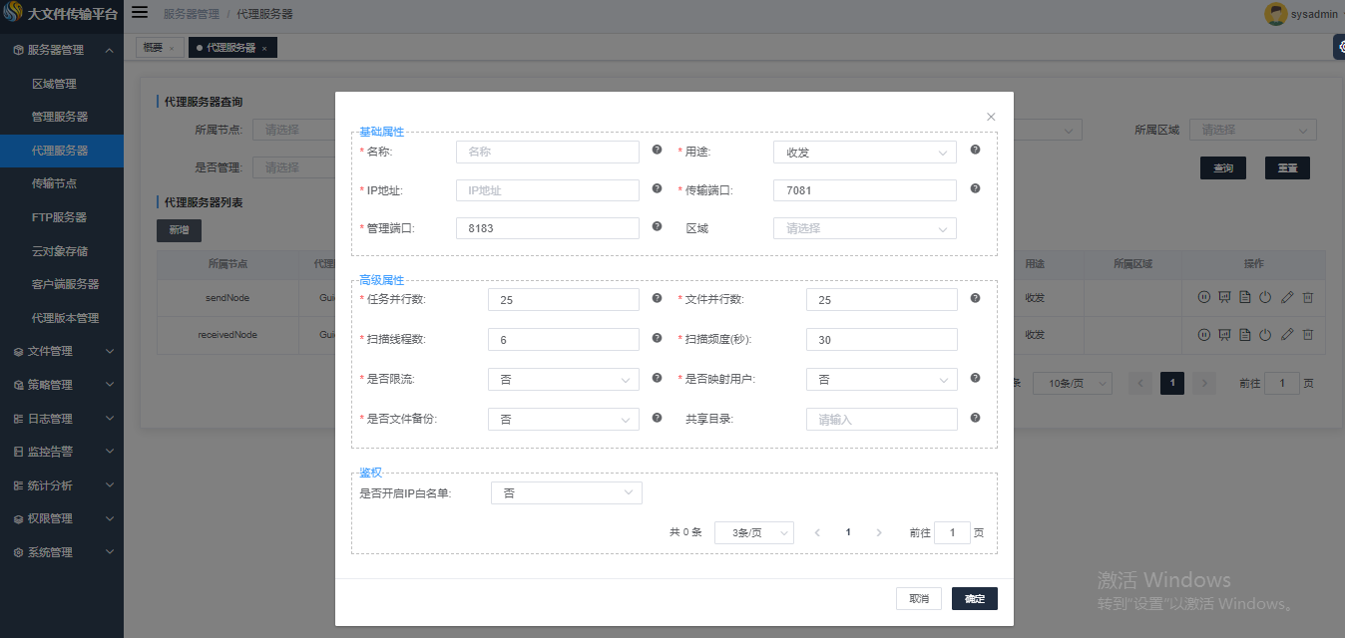This screenshot has width=1345, height=638.
Task: Click the help icon next to 共享目录
Action: (975, 418)
